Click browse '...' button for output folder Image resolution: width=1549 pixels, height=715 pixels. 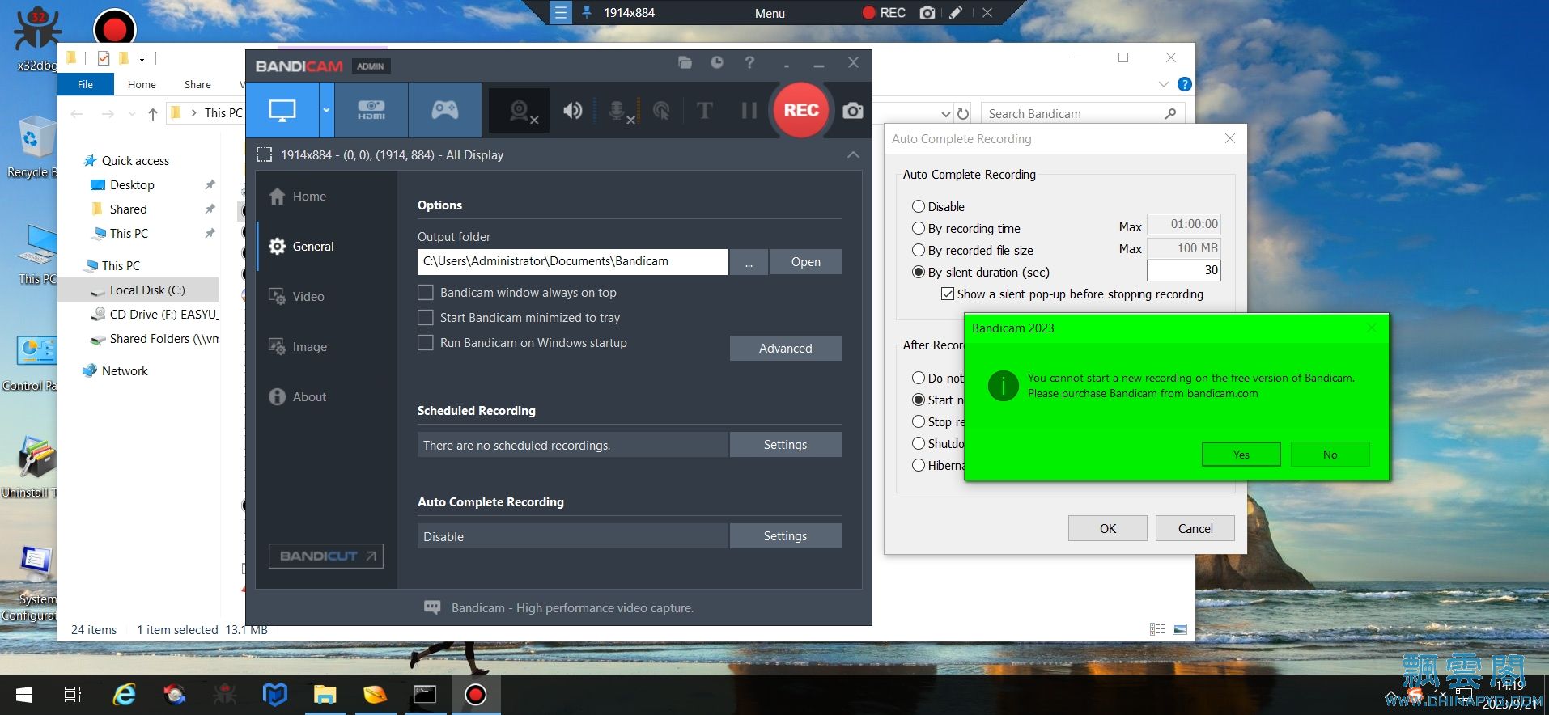coord(749,261)
